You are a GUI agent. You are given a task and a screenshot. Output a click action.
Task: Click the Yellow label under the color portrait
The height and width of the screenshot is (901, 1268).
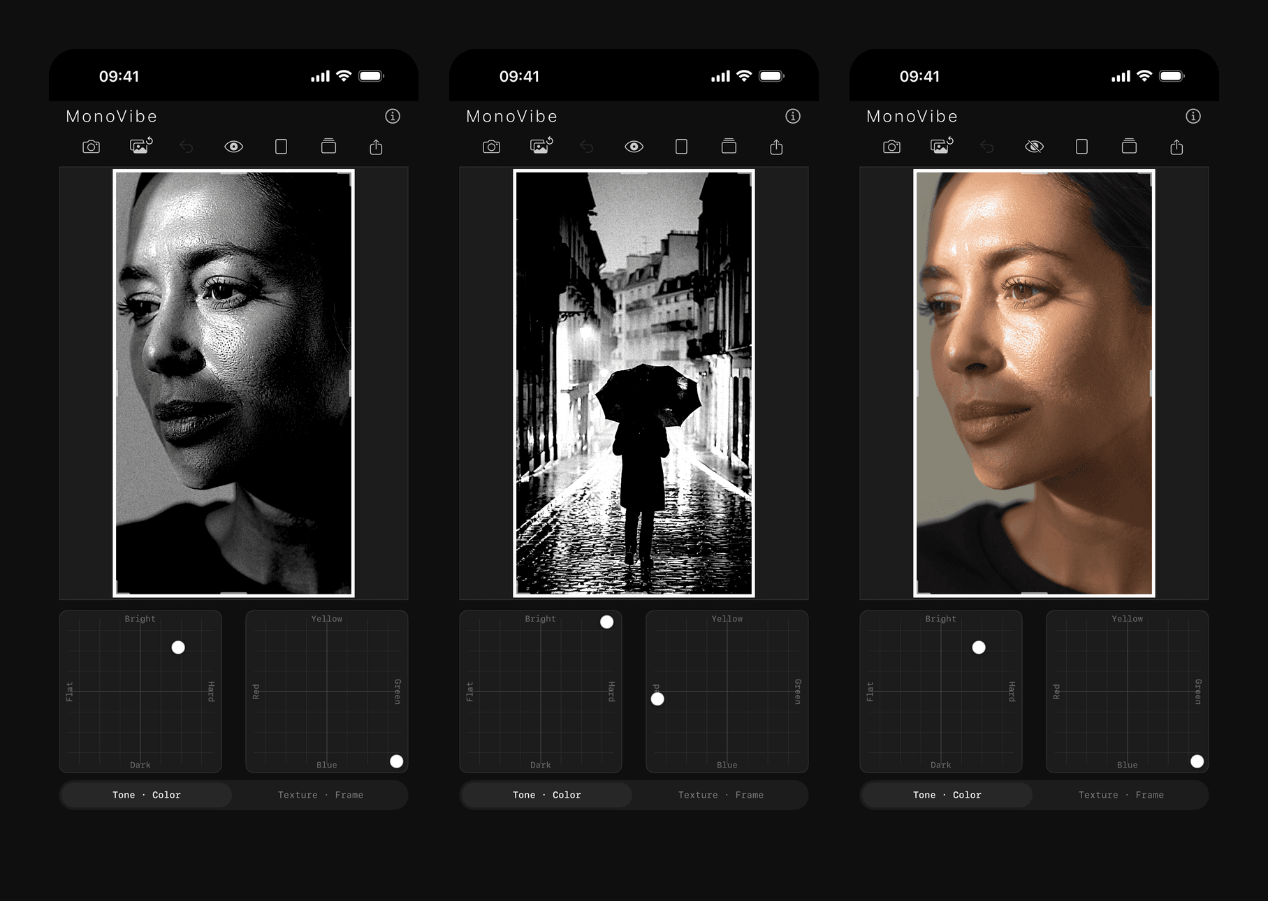(x=1128, y=619)
